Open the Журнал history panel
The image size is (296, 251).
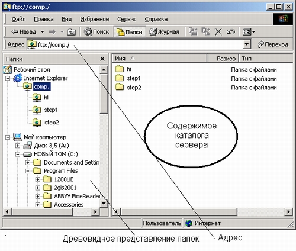point(164,32)
